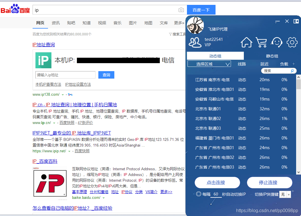
Task: Open the V6简介 sublink
Action: click(x=152, y=192)
